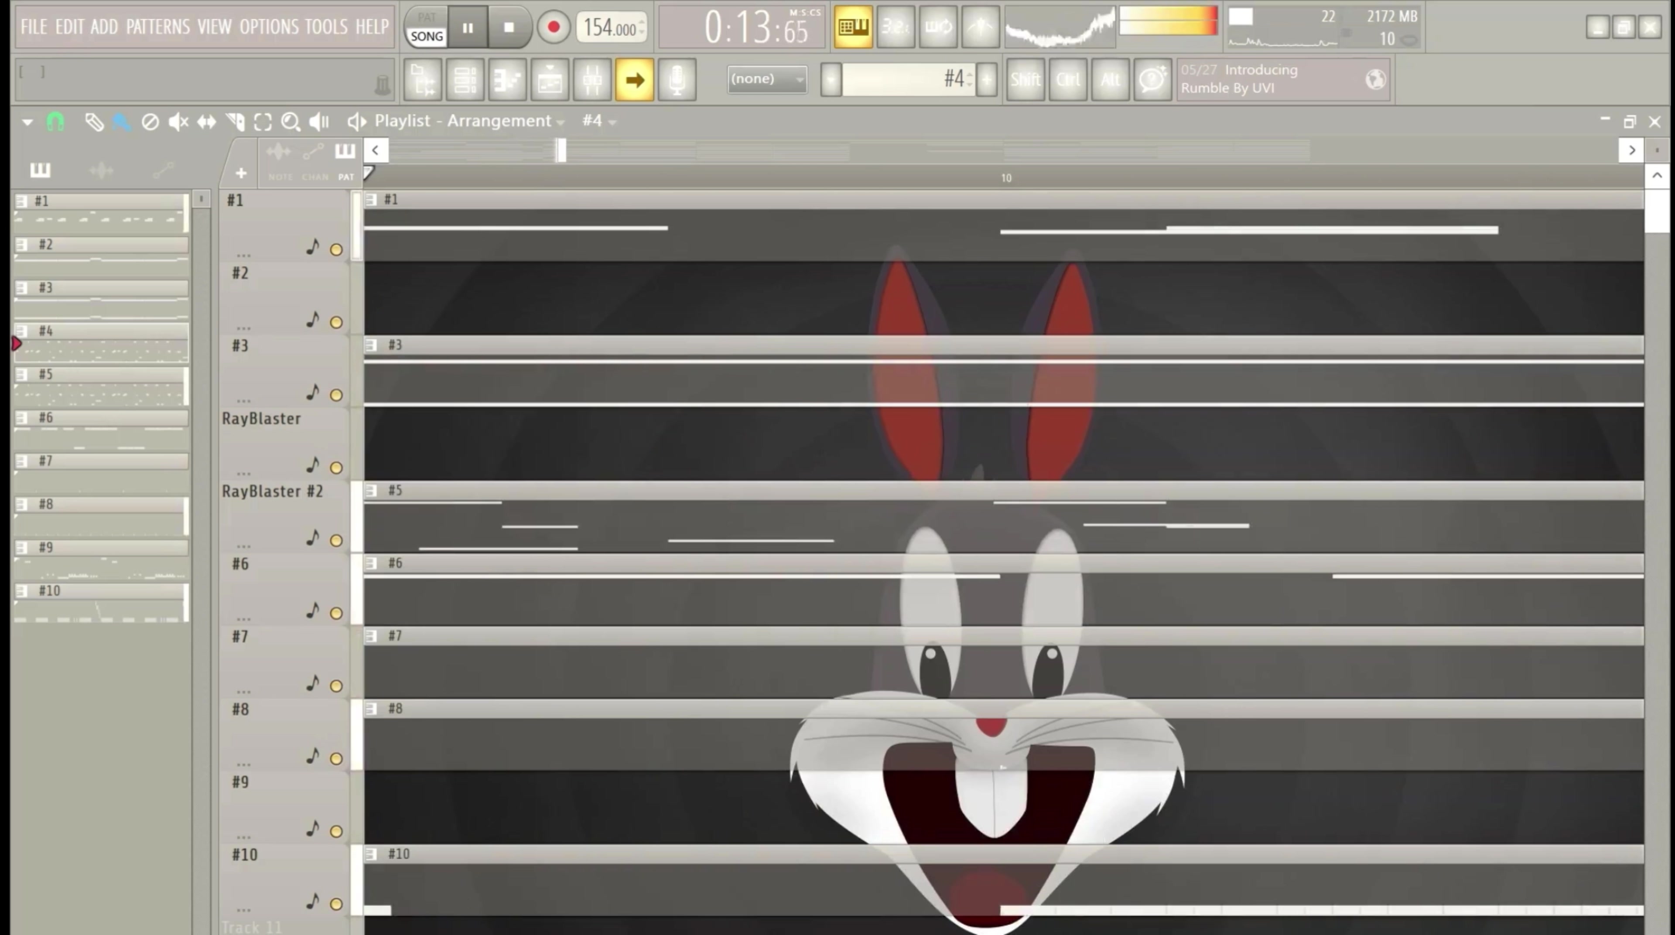Open the piano roll icon
This screenshot has width=1675, height=935.
(x=507, y=79)
